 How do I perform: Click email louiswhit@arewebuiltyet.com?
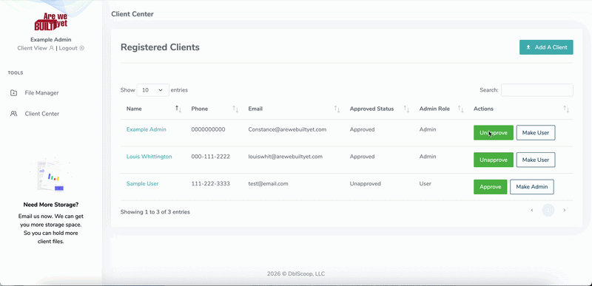(x=286, y=157)
